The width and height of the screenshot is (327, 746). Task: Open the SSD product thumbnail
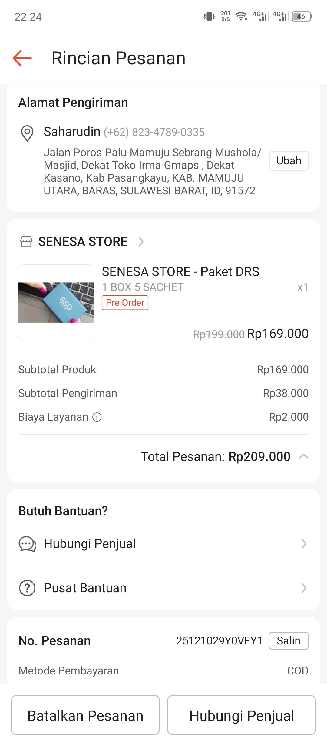pos(56,303)
